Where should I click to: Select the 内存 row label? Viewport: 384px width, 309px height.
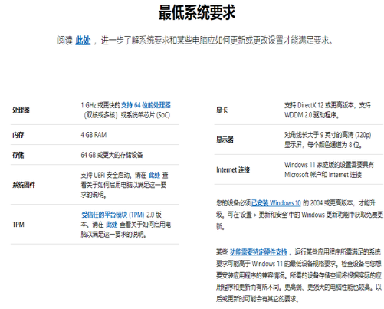[18, 135]
